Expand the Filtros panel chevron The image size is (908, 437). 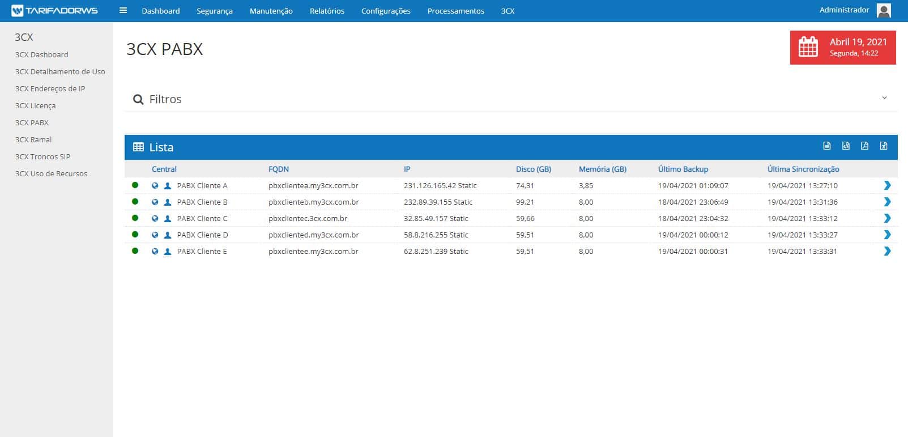(884, 98)
